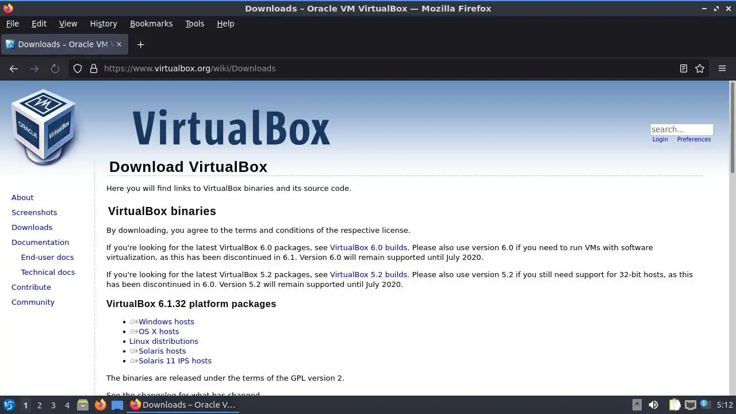
Task: Switch to workspace 2 in pager
Action: [x=39, y=405]
